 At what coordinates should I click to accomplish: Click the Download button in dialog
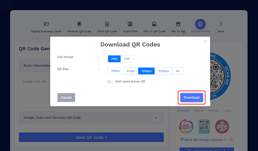point(192,98)
